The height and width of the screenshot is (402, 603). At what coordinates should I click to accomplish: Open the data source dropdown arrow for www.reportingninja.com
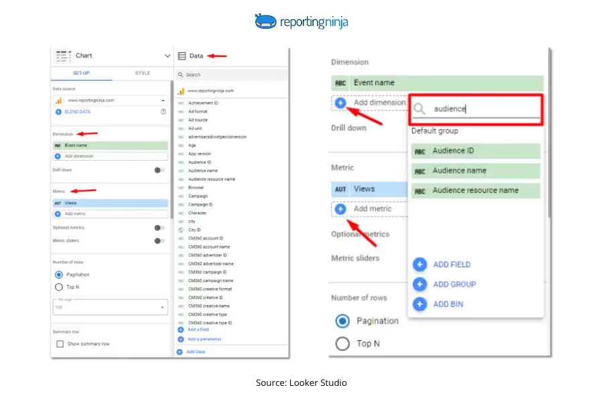click(x=163, y=100)
